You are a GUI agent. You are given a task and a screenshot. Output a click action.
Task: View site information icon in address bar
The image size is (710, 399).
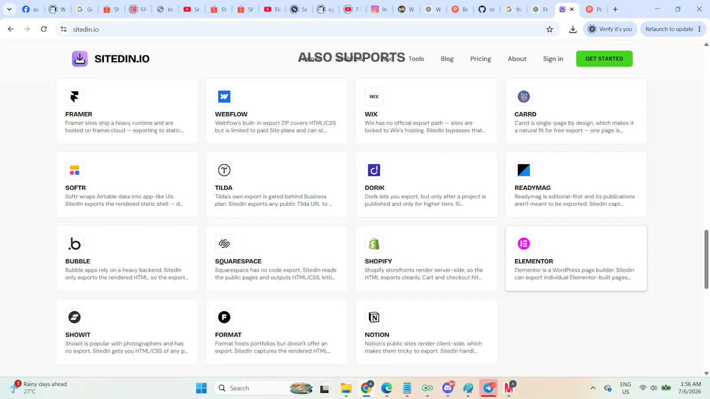[x=63, y=29]
